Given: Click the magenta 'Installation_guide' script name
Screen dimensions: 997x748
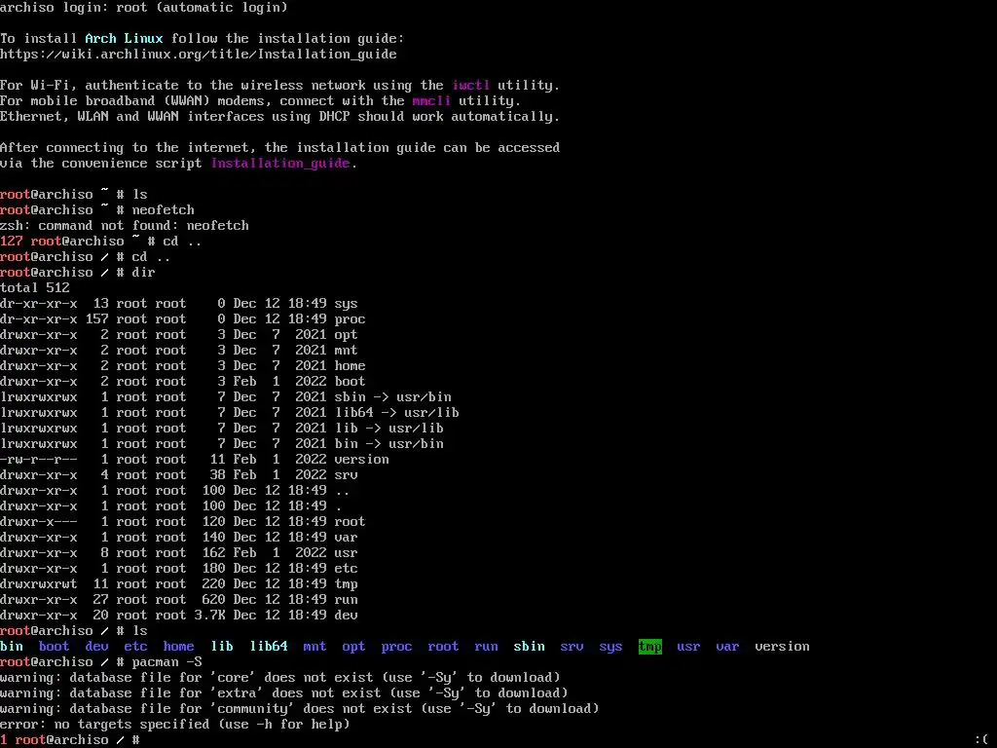Looking at the screenshot, I should click(280, 163).
